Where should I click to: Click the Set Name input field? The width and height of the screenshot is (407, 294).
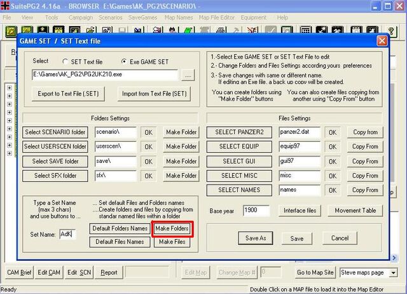67,234
